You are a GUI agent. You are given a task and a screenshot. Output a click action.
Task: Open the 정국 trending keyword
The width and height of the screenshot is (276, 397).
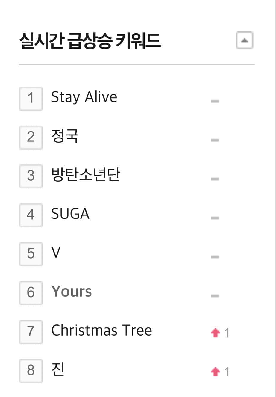click(x=65, y=136)
